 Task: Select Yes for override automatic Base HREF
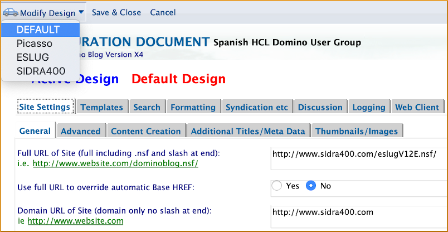pos(277,186)
